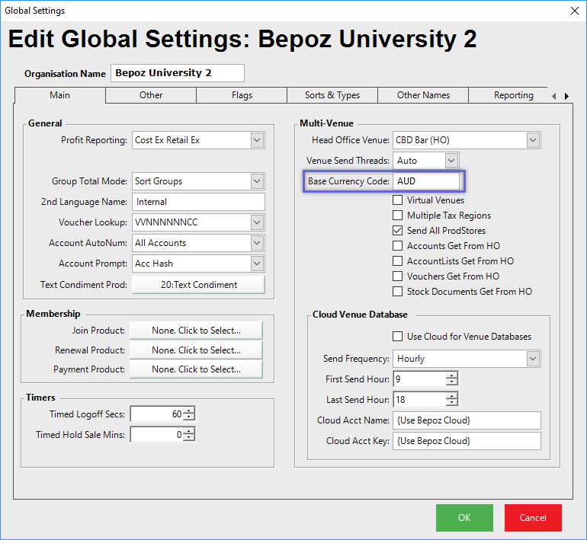Increase First Send Hour spinner
This screenshot has width=587, height=540.
pyautogui.click(x=452, y=375)
